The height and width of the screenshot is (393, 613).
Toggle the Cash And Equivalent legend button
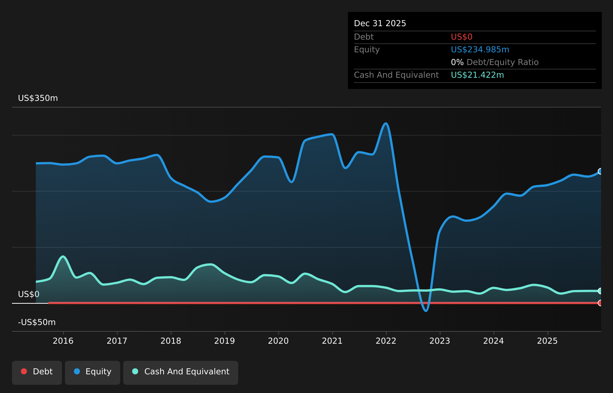[x=181, y=372]
